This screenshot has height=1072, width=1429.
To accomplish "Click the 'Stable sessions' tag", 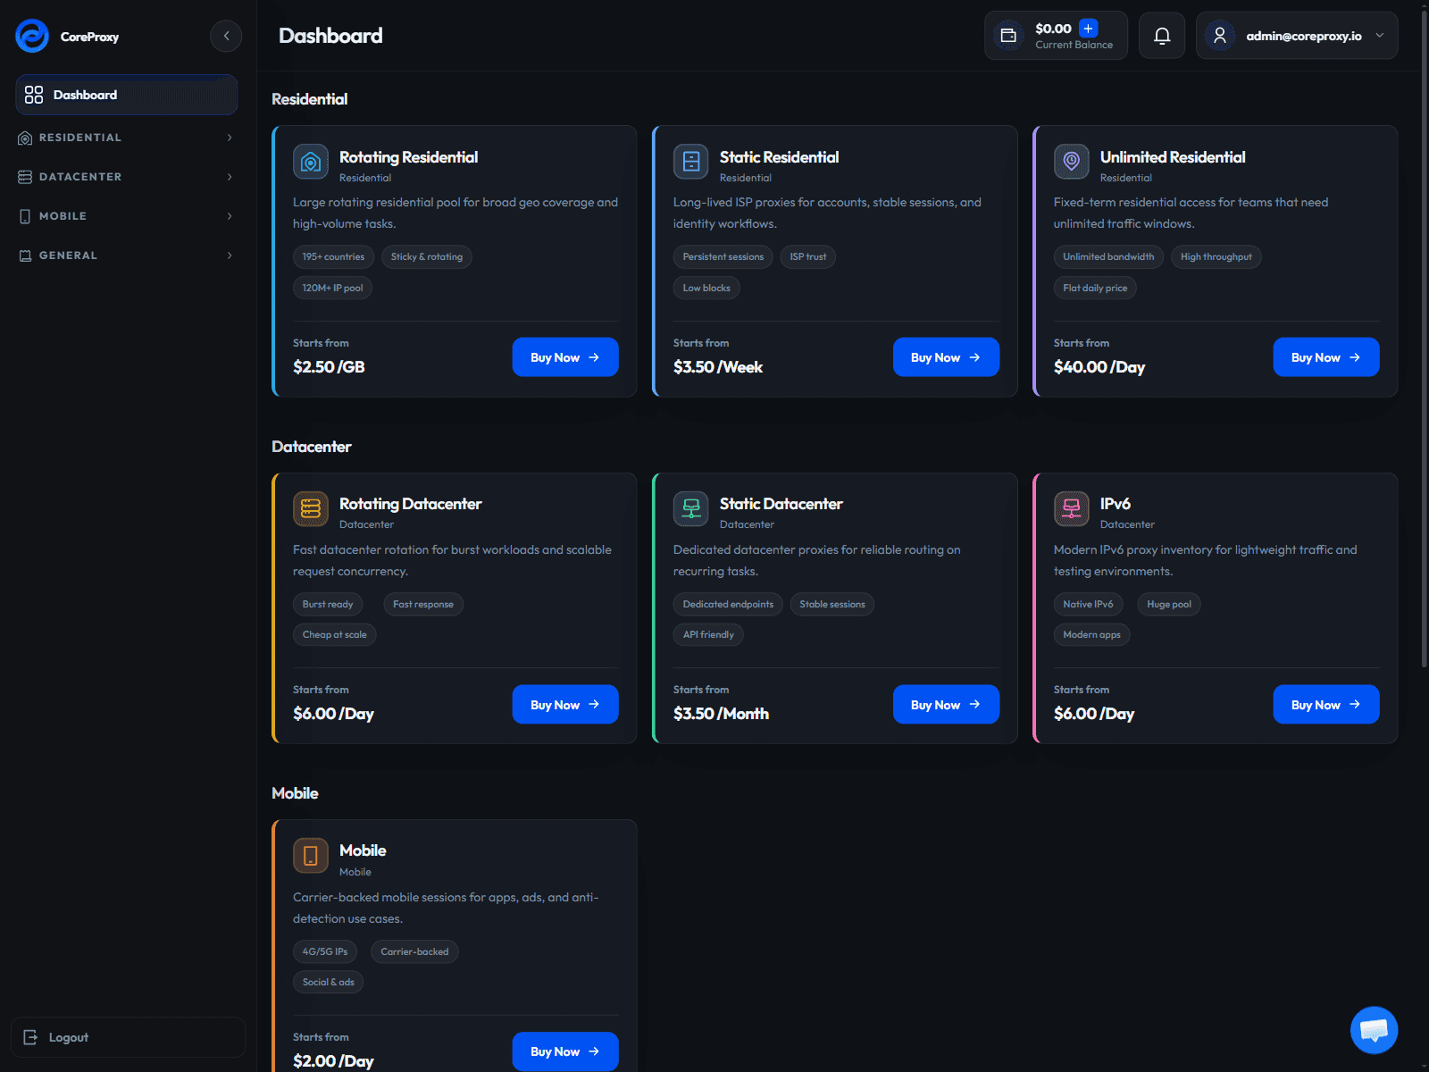I will pos(832,605).
